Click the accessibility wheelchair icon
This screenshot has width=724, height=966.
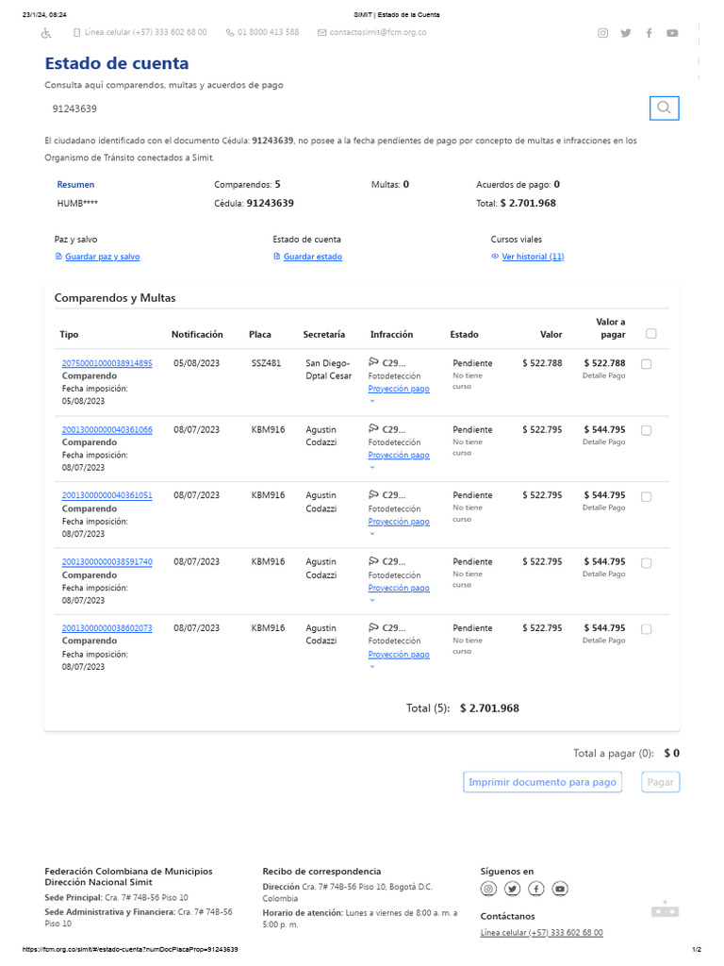click(x=46, y=33)
